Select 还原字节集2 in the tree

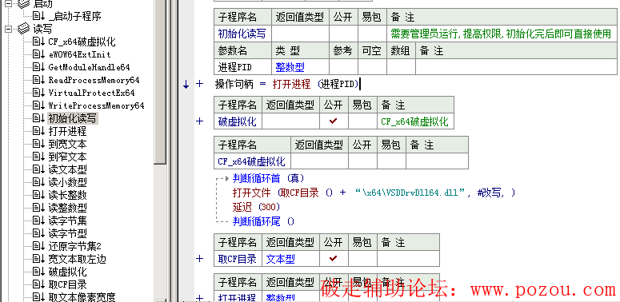[74, 246]
